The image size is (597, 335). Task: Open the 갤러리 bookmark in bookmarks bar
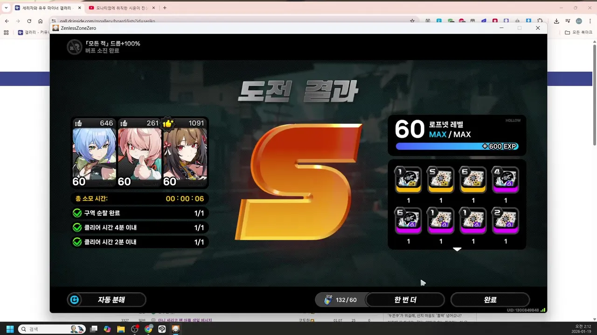[33, 33]
